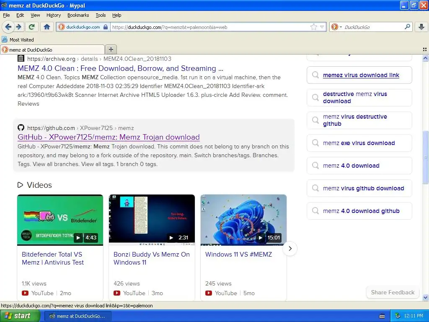
Task: Click the 15:01 duration on Windows 11 video
Action: tap(274, 237)
